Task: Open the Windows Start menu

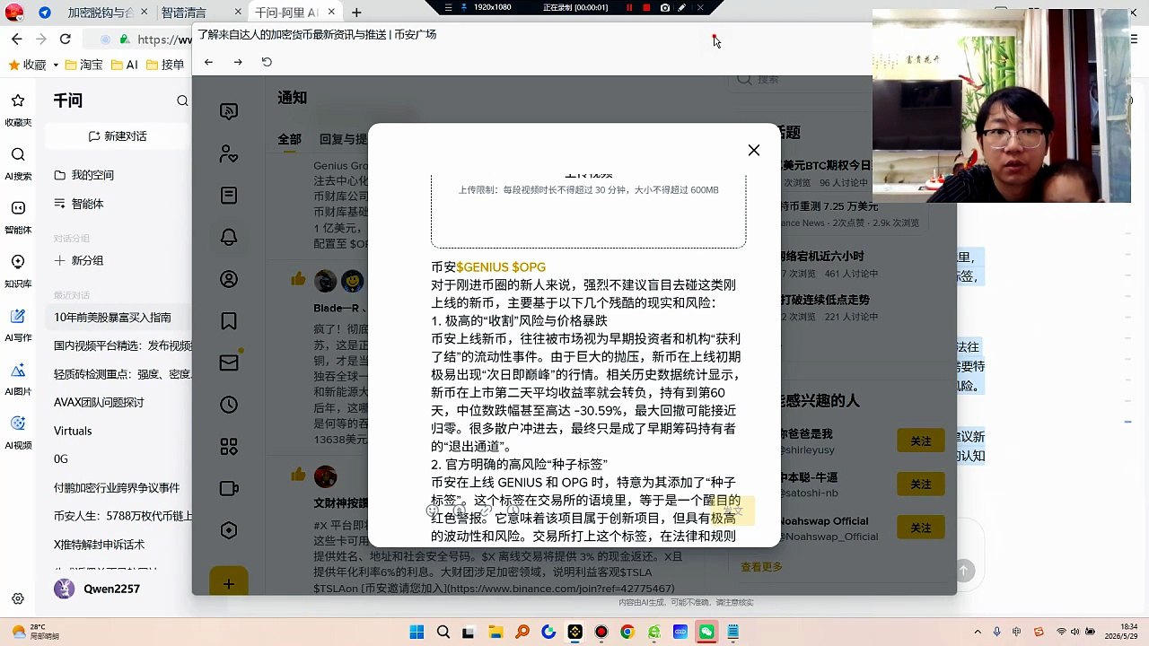Action: tap(417, 632)
